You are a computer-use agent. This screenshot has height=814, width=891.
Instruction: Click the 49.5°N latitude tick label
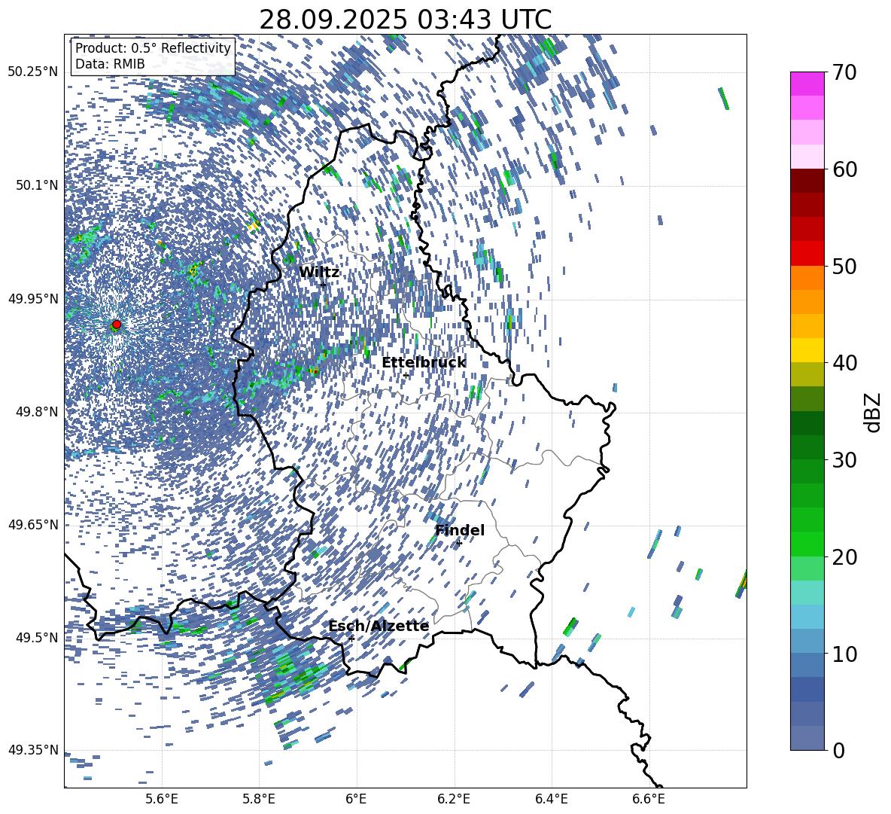[37, 637]
